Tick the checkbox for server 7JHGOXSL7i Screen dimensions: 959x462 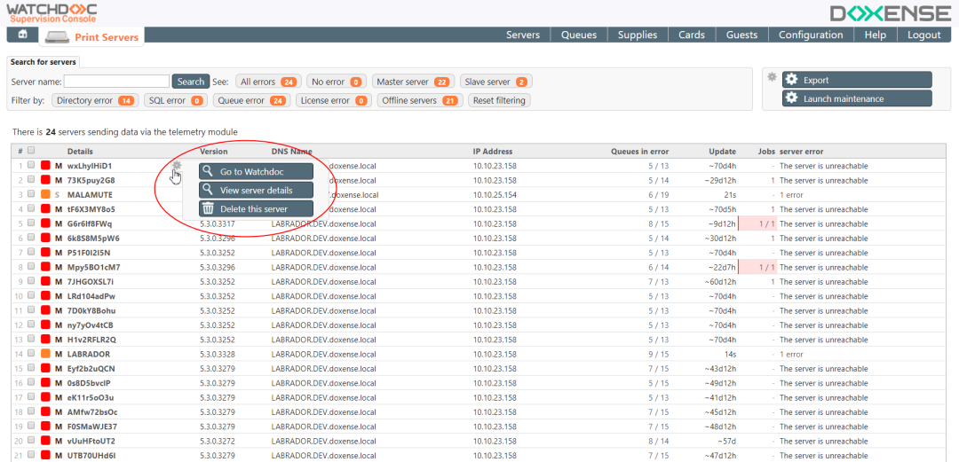click(x=31, y=282)
